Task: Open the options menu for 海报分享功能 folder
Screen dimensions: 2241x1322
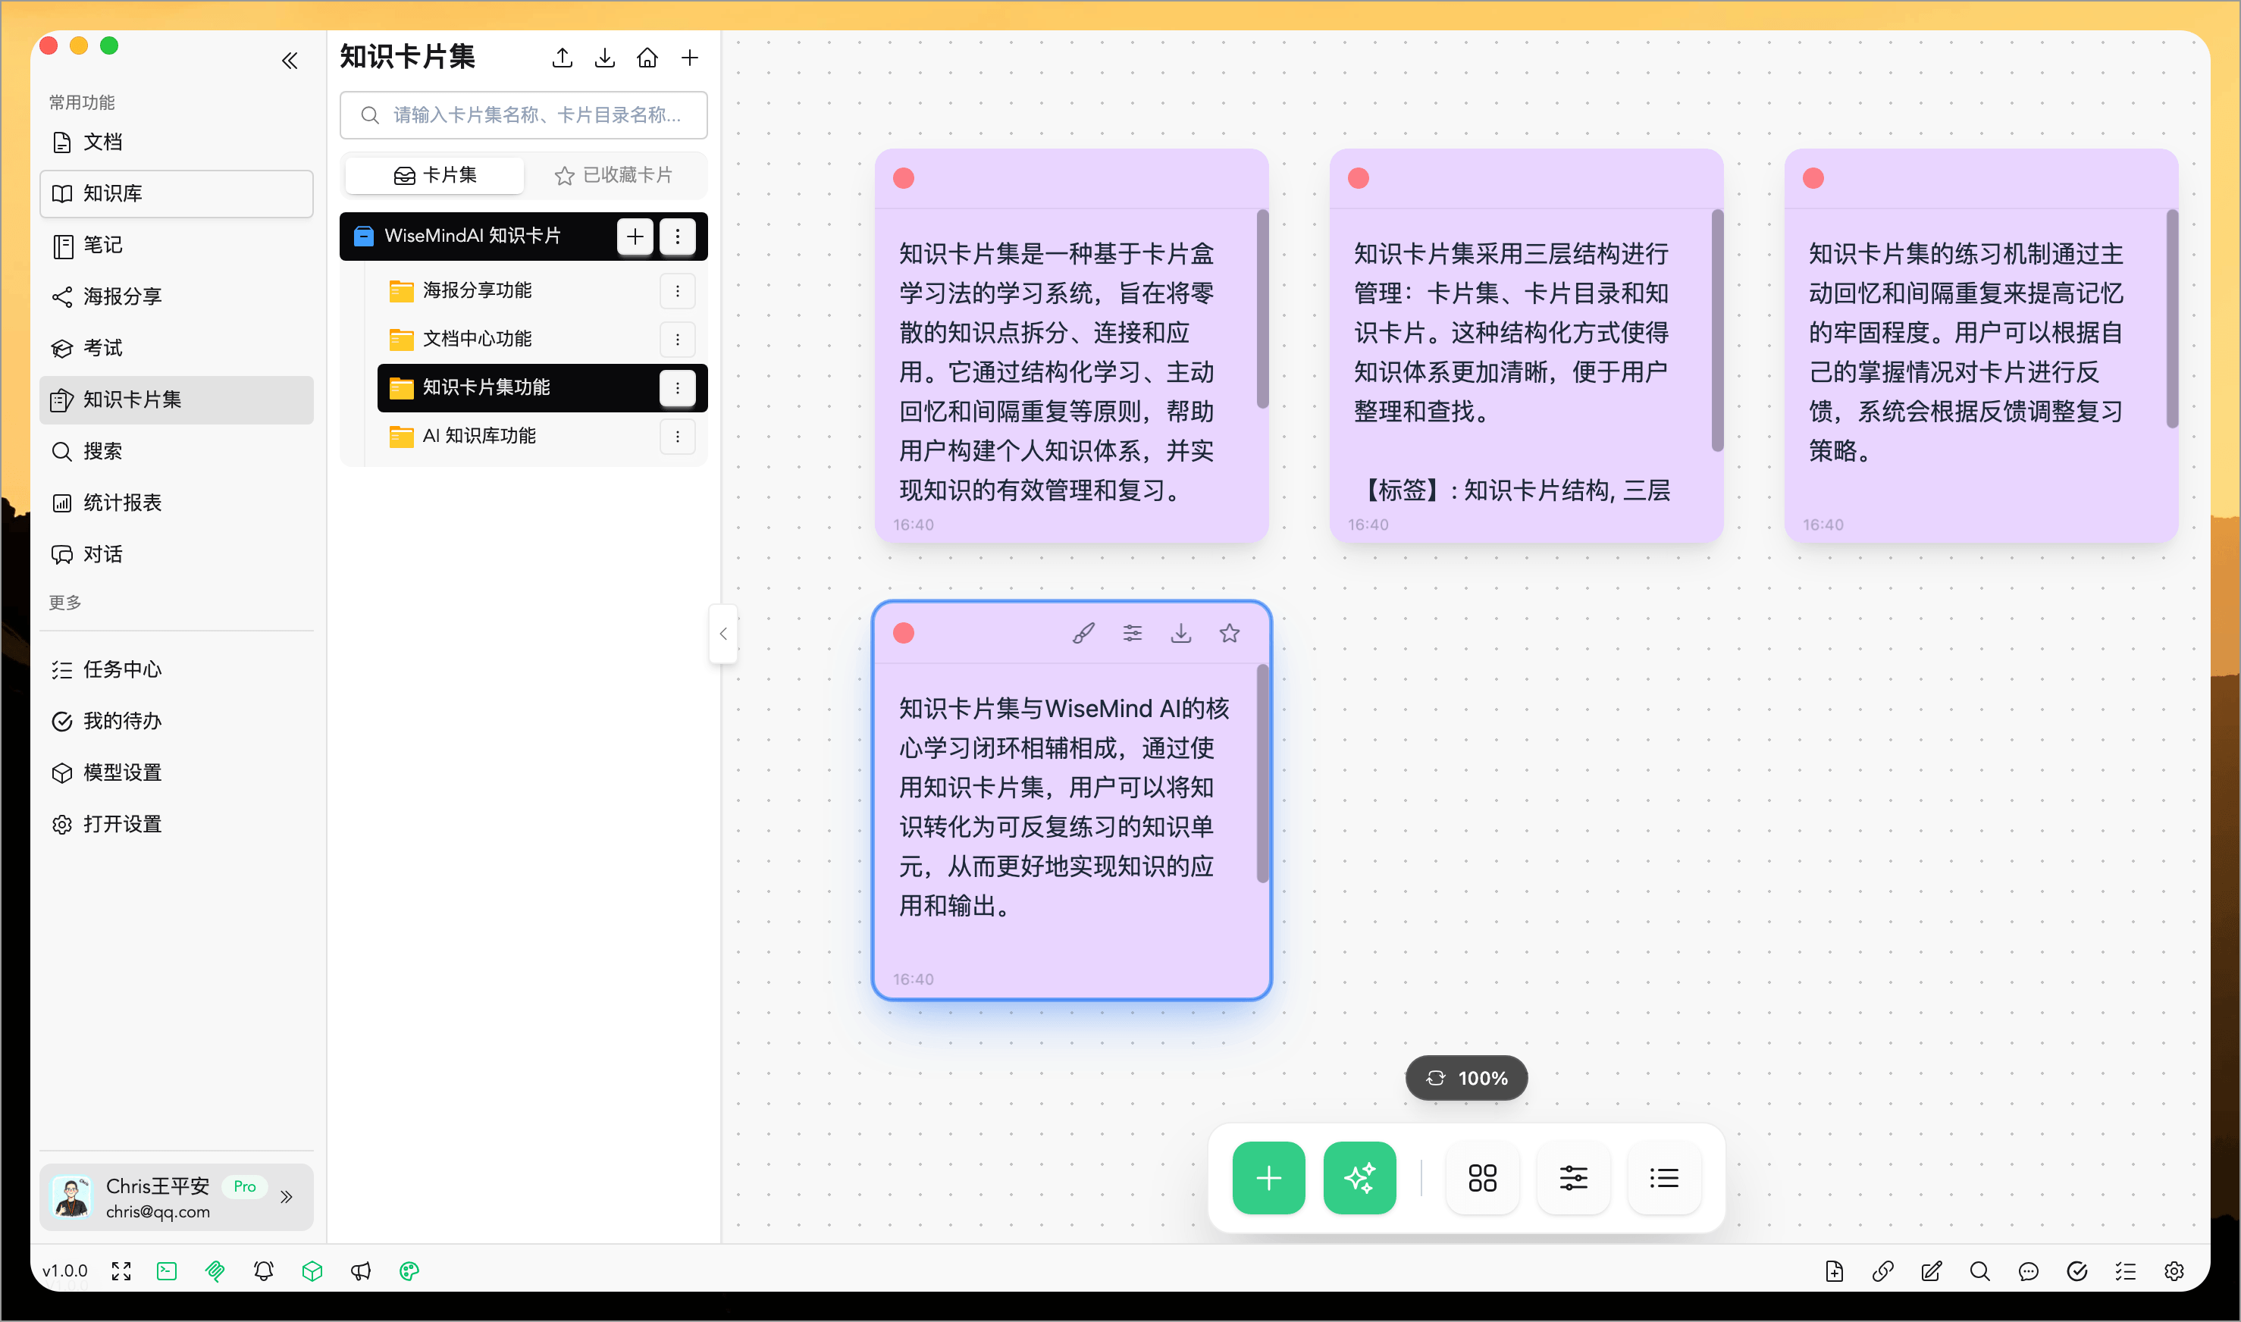Action: [678, 290]
